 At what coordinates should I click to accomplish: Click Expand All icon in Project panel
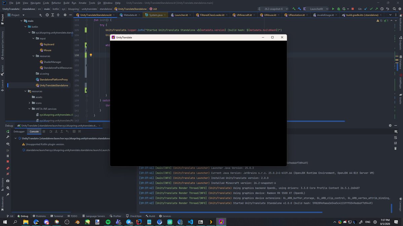53,15
